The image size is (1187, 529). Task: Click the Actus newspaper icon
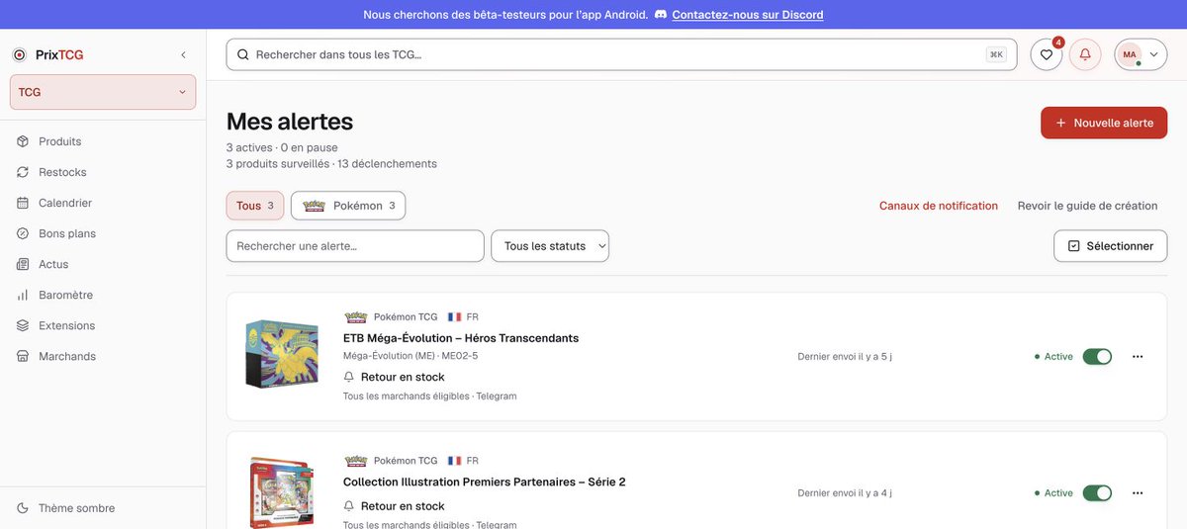[23, 264]
